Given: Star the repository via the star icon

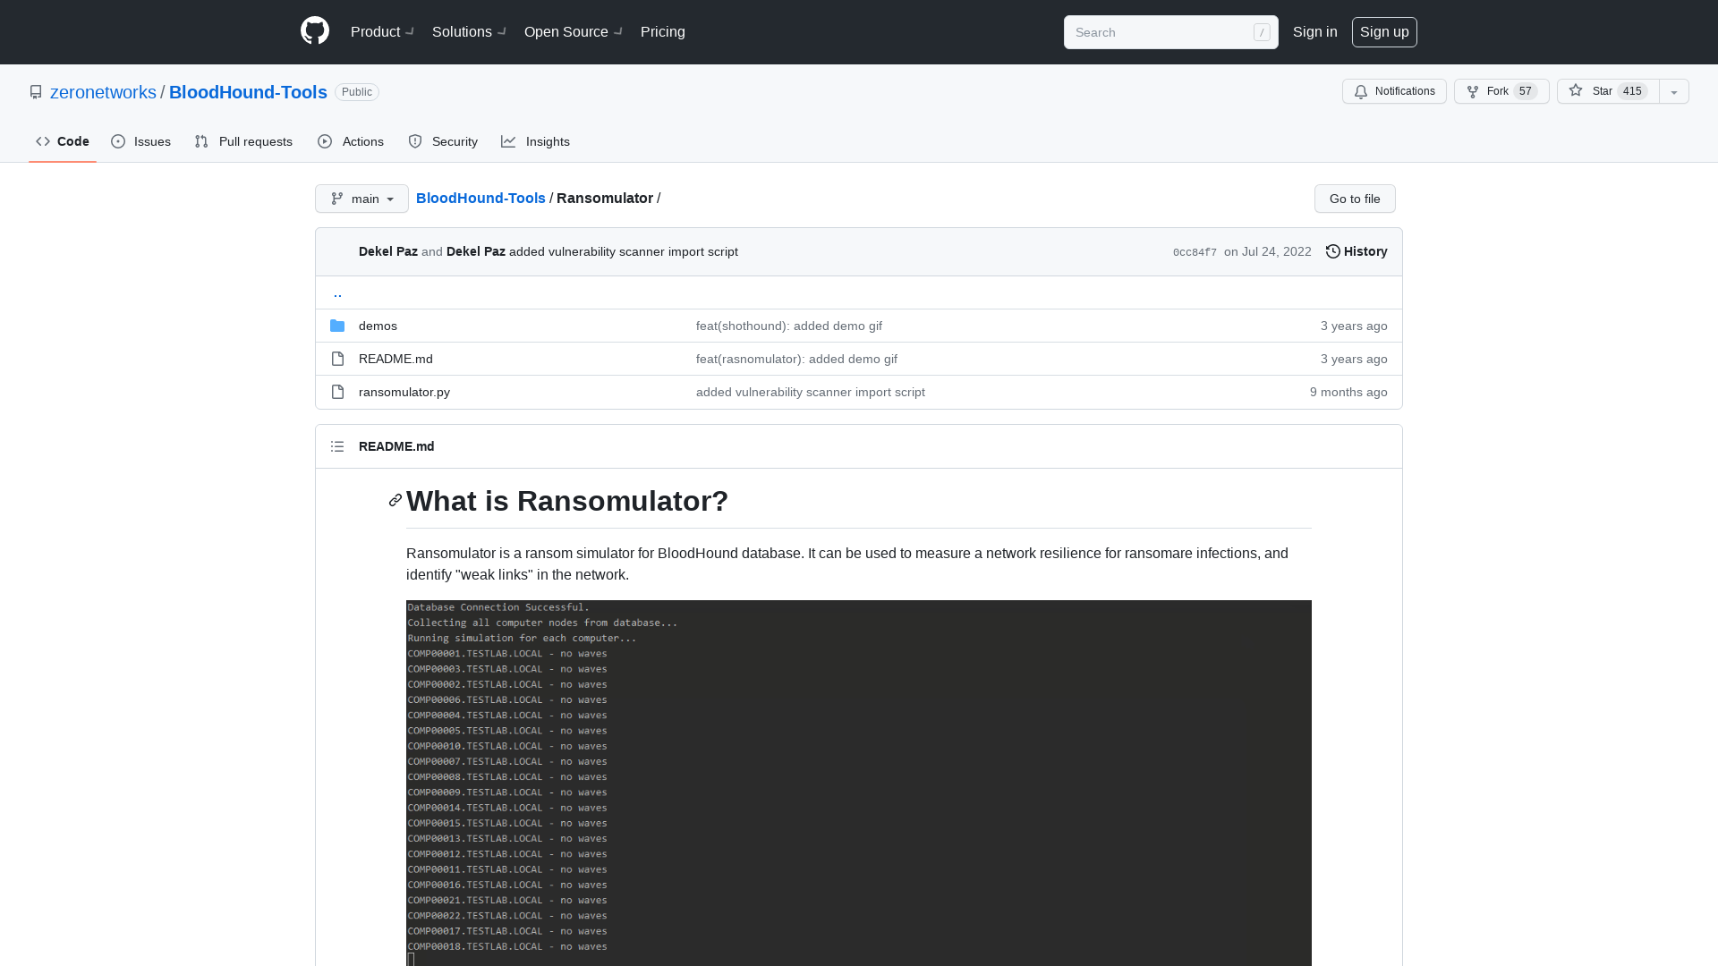Looking at the screenshot, I should point(1576,90).
